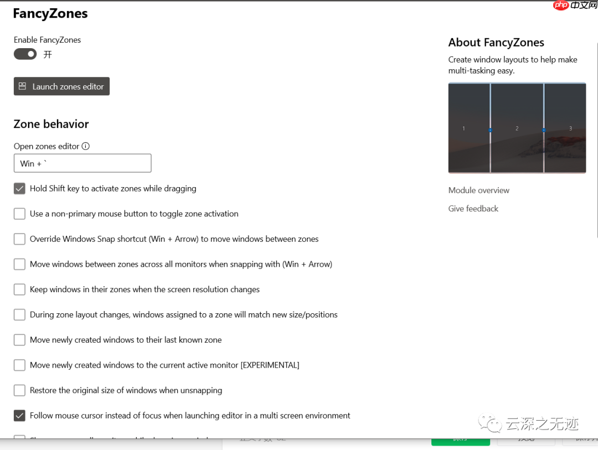Check restore original window size when unsnapping
Image resolution: width=598 pixels, height=450 pixels.
(x=19, y=390)
